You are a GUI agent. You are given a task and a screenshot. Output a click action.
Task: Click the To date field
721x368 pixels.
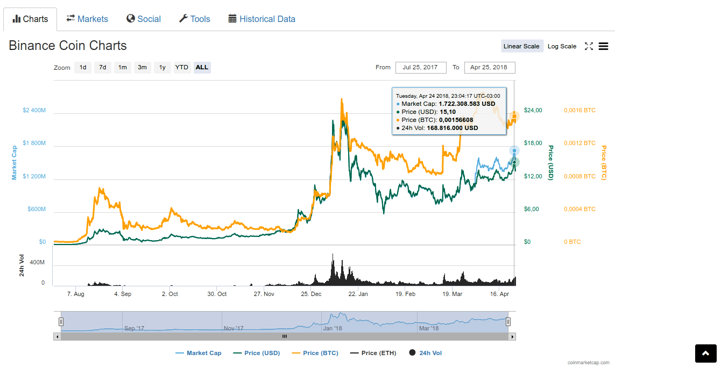point(489,68)
